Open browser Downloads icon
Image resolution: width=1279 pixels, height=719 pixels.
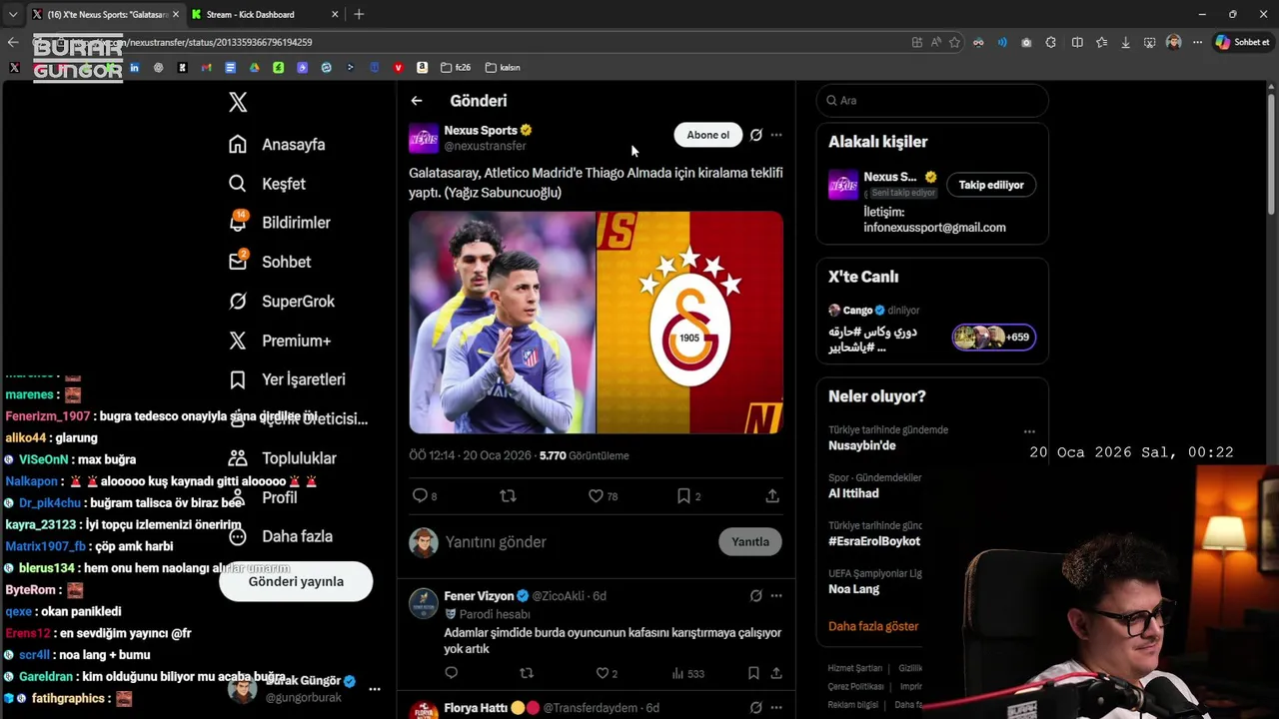tap(1125, 42)
